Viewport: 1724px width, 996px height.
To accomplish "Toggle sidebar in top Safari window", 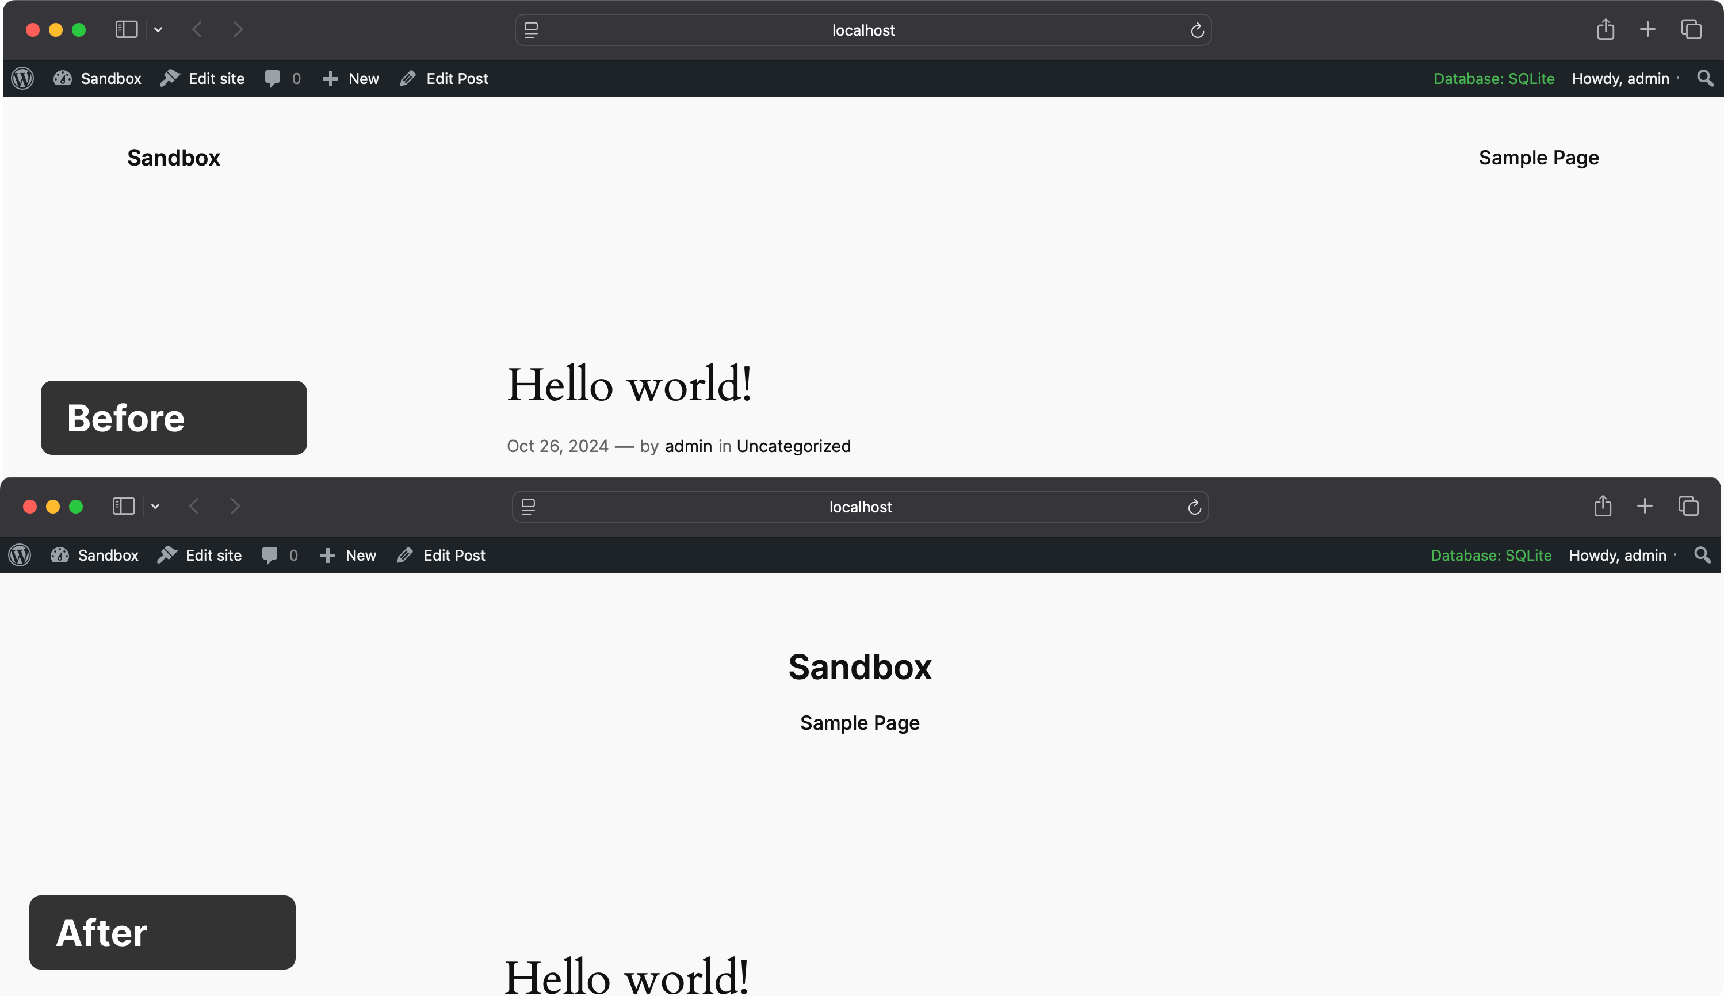I will pyautogui.click(x=127, y=29).
